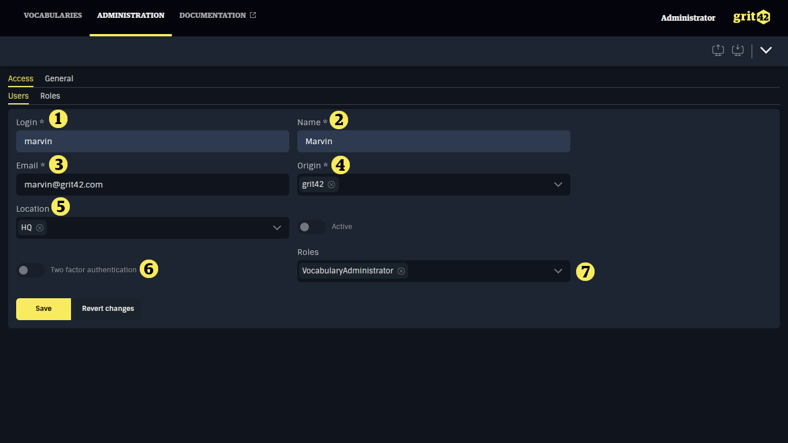Click the grit42 logo

pos(751,17)
